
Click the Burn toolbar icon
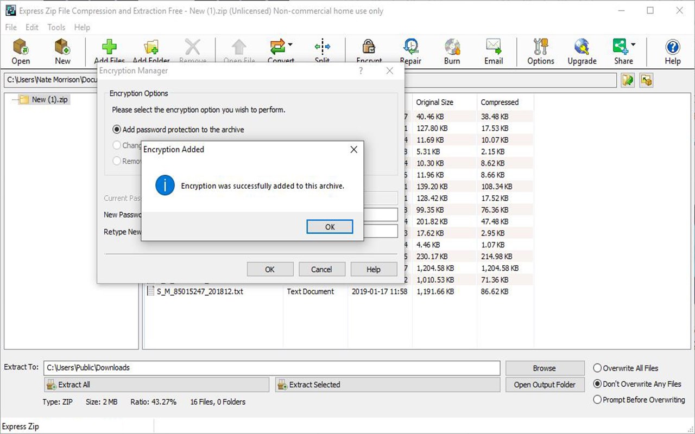(x=452, y=52)
